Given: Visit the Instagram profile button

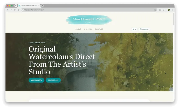Looking at the screenshot, I should 144,29.
